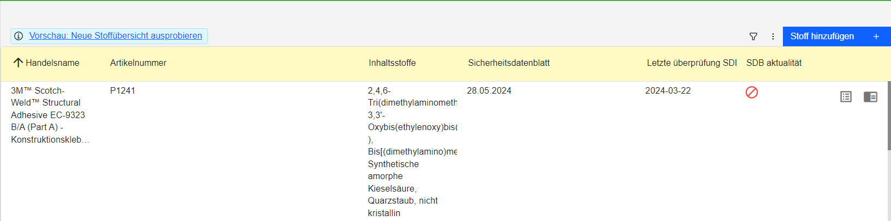Screen dimensions: 891x221
Task: Open the list details icon in the row
Action: point(846,97)
